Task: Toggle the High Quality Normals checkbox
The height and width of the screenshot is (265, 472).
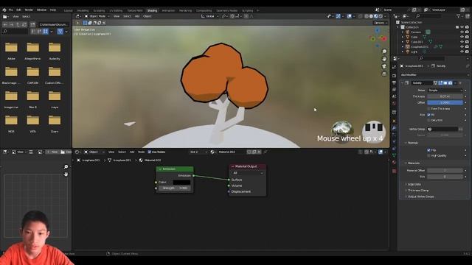Action: click(x=429, y=155)
